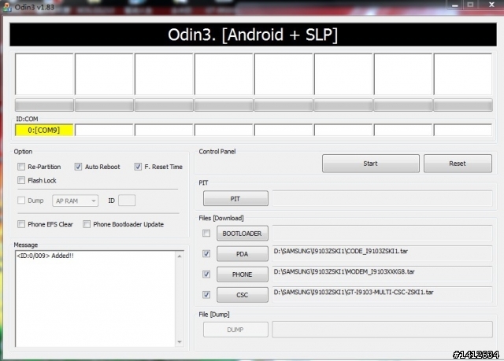Tick the BOOTLOADER file checkbox
Viewport: 504px width, 361px height.
tap(206, 234)
